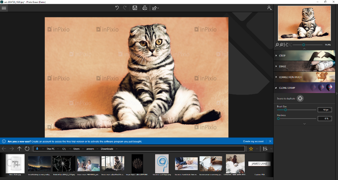Save the image with the floppy disk icon
The image size is (338, 180).
[135, 8]
